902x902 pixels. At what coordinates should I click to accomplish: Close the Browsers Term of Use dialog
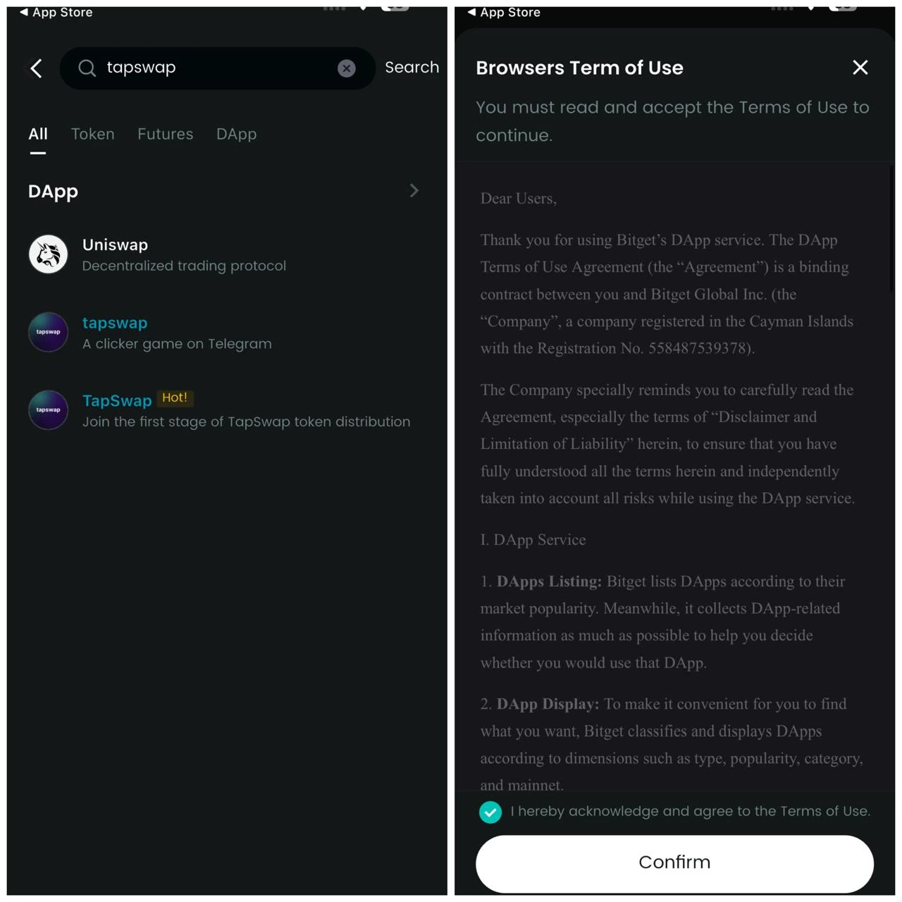point(860,68)
